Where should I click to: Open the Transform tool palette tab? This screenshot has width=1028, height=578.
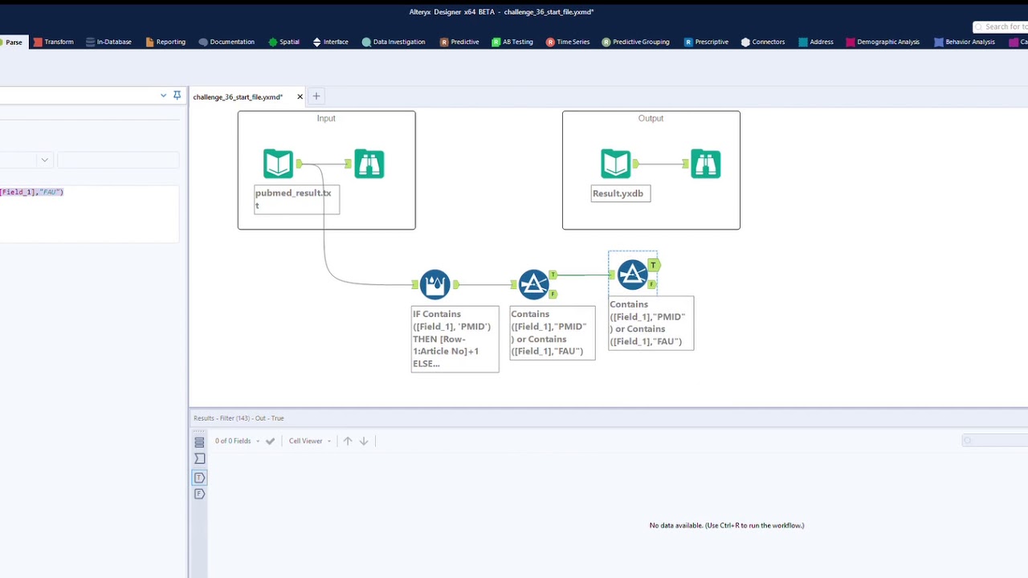click(54, 42)
